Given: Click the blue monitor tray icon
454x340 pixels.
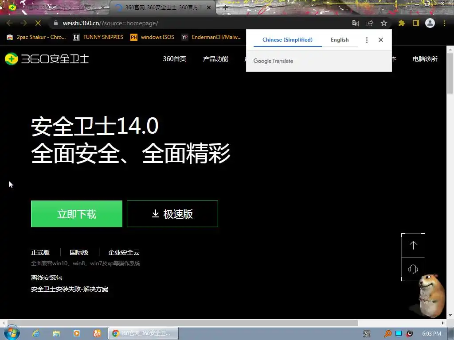Looking at the screenshot, I should coord(399,334).
